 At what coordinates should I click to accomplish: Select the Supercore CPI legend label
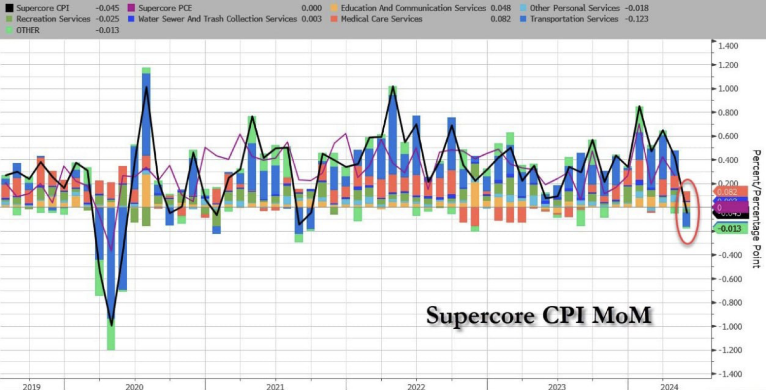[x=43, y=8]
